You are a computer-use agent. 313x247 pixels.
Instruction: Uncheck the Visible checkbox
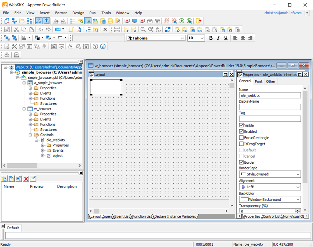241,125
